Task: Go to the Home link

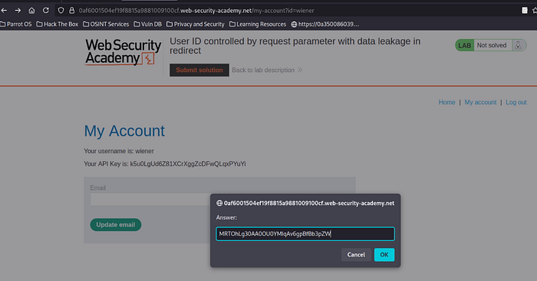Action: [x=447, y=102]
